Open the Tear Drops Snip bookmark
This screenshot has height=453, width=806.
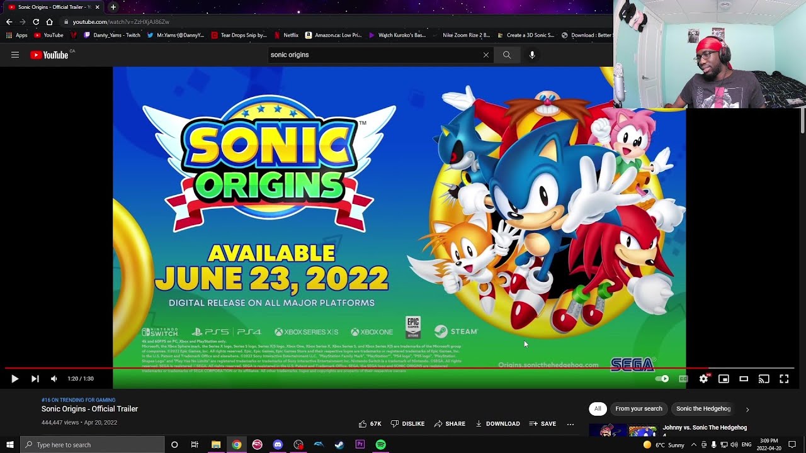point(239,35)
